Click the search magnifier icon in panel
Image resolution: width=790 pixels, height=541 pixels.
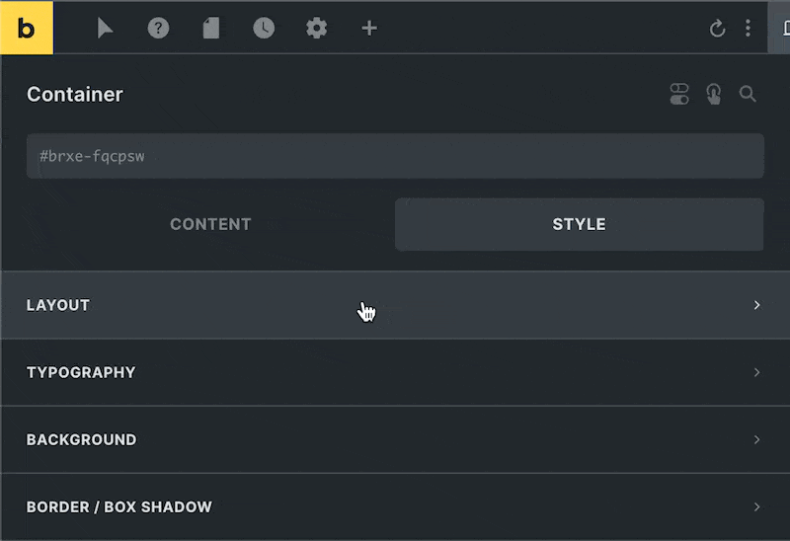pyautogui.click(x=748, y=94)
